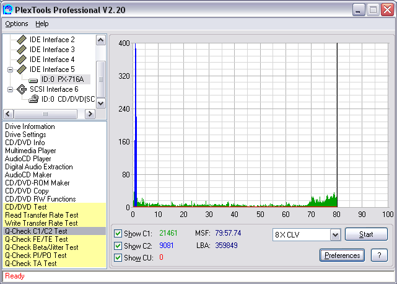Click the SCSI Interface 6 icon
Viewport: 397px width, 284px height.
click(22, 89)
